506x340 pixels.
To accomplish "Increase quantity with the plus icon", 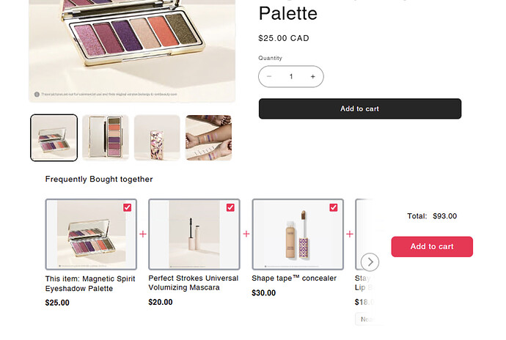I will coord(312,76).
